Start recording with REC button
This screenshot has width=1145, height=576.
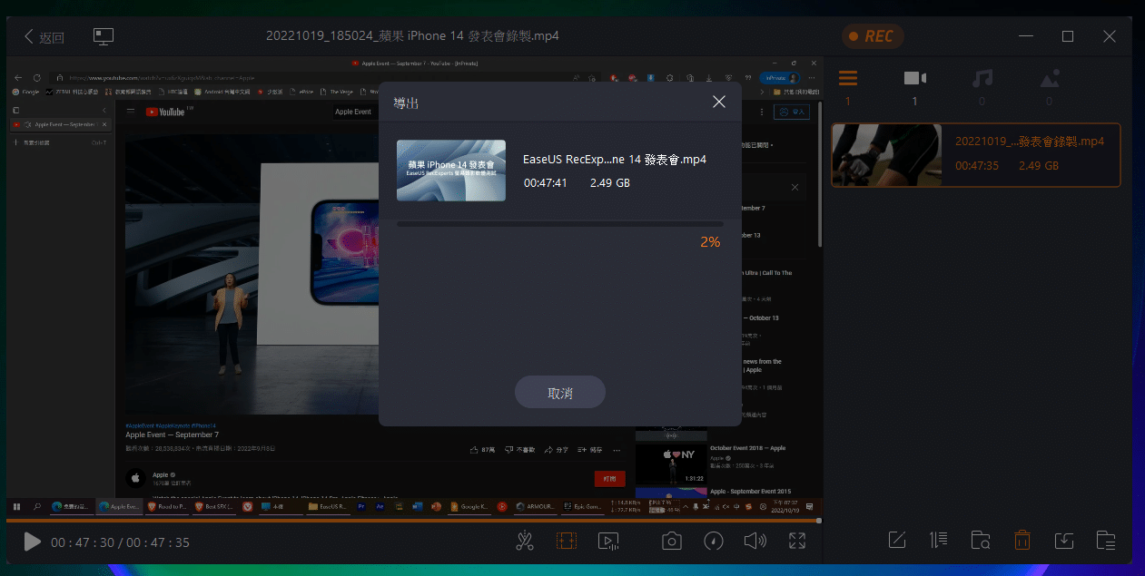pyautogui.click(x=872, y=36)
